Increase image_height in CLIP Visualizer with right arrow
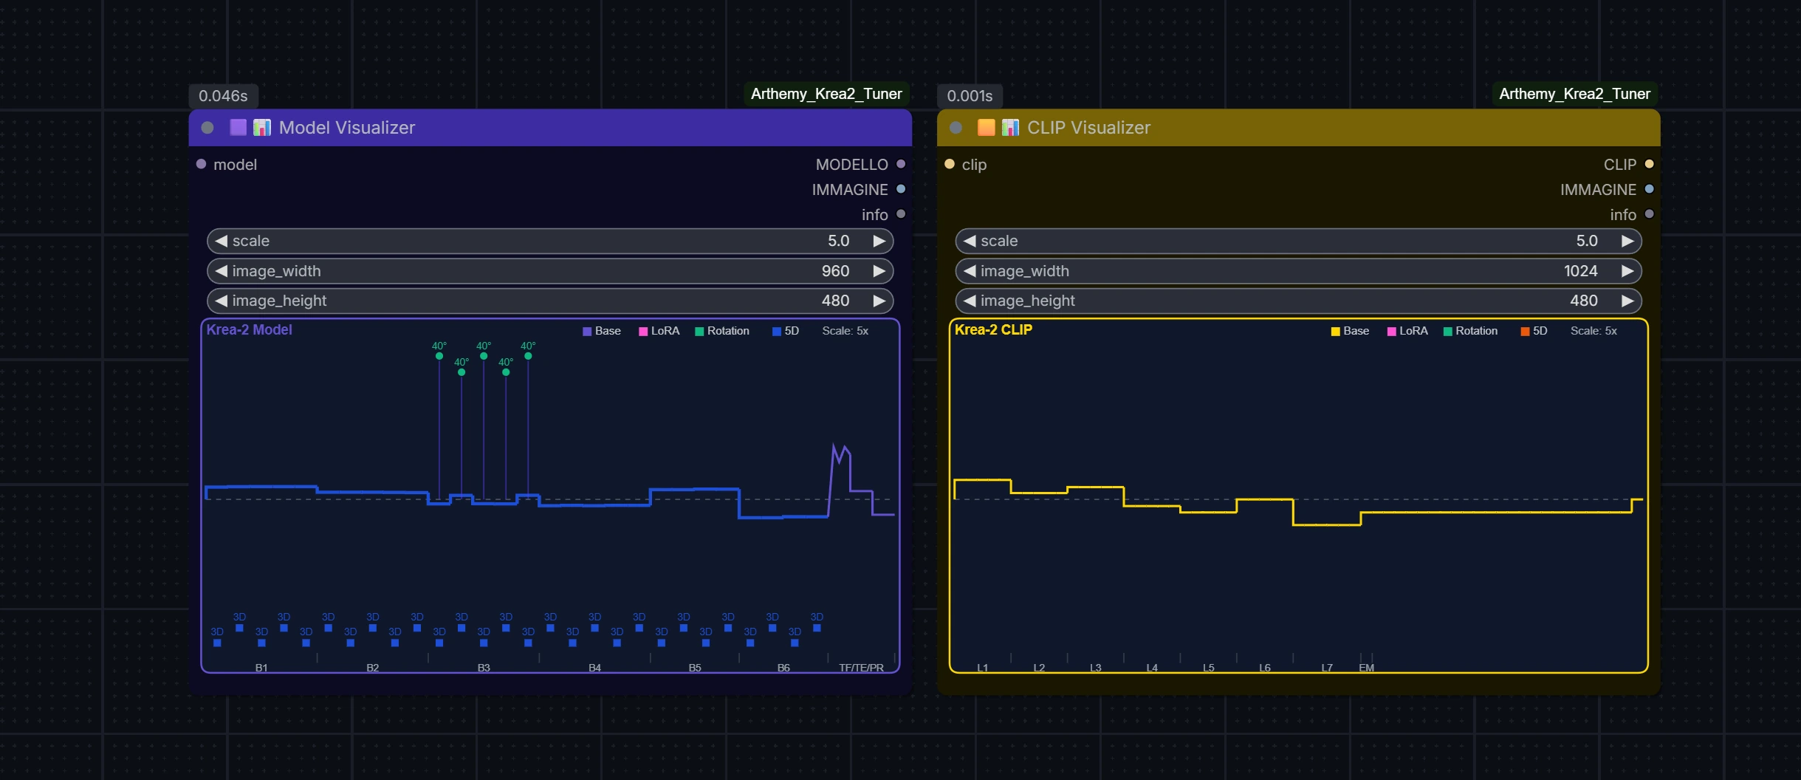The height and width of the screenshot is (780, 1801). (x=1627, y=301)
